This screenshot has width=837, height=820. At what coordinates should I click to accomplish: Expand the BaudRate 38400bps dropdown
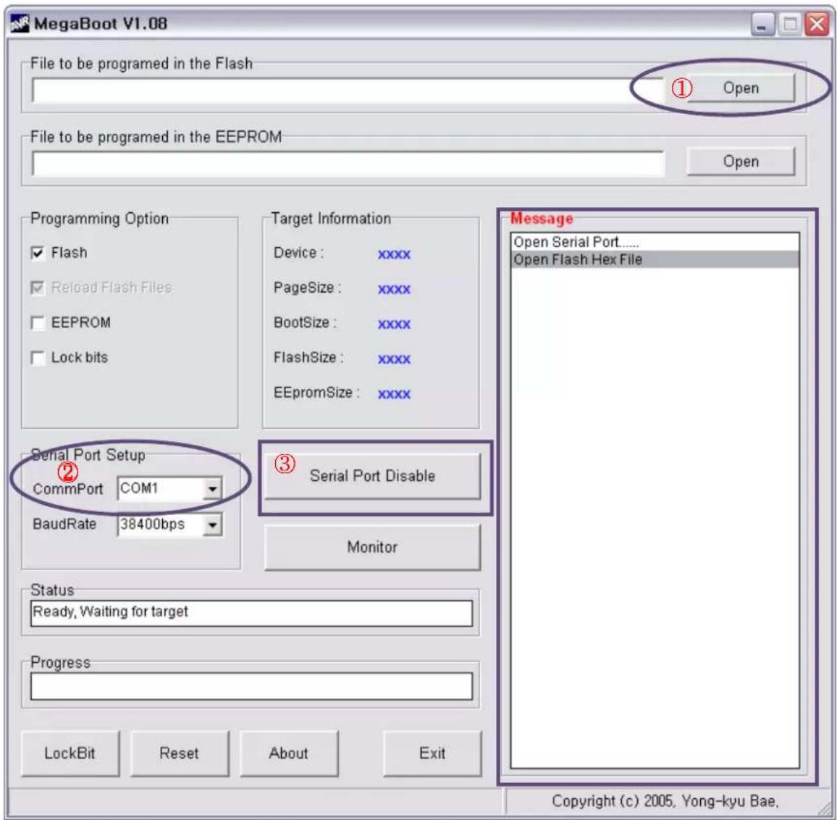click(x=212, y=524)
